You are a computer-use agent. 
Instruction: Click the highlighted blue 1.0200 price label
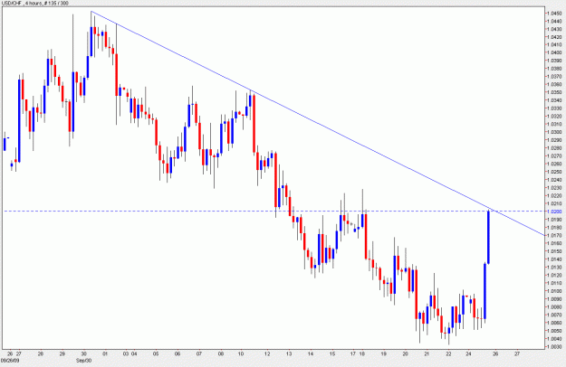(554, 212)
